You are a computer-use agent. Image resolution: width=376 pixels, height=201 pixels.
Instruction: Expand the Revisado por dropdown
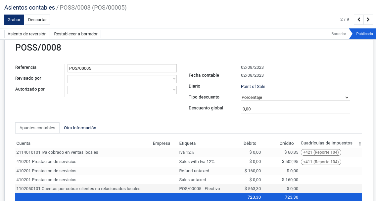click(122, 79)
